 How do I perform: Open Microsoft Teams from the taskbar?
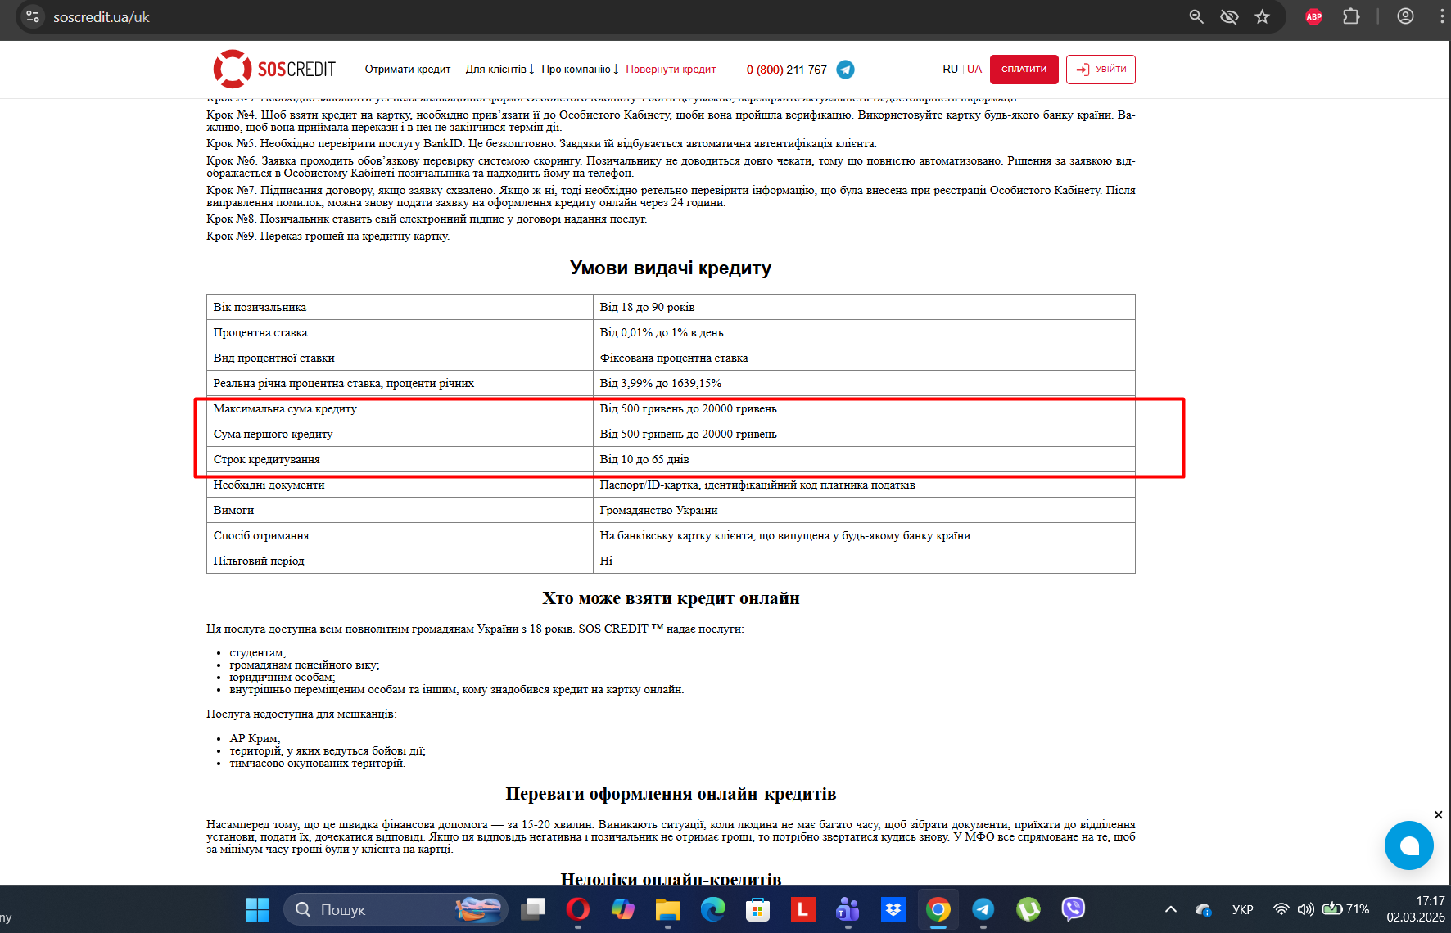pos(848,909)
